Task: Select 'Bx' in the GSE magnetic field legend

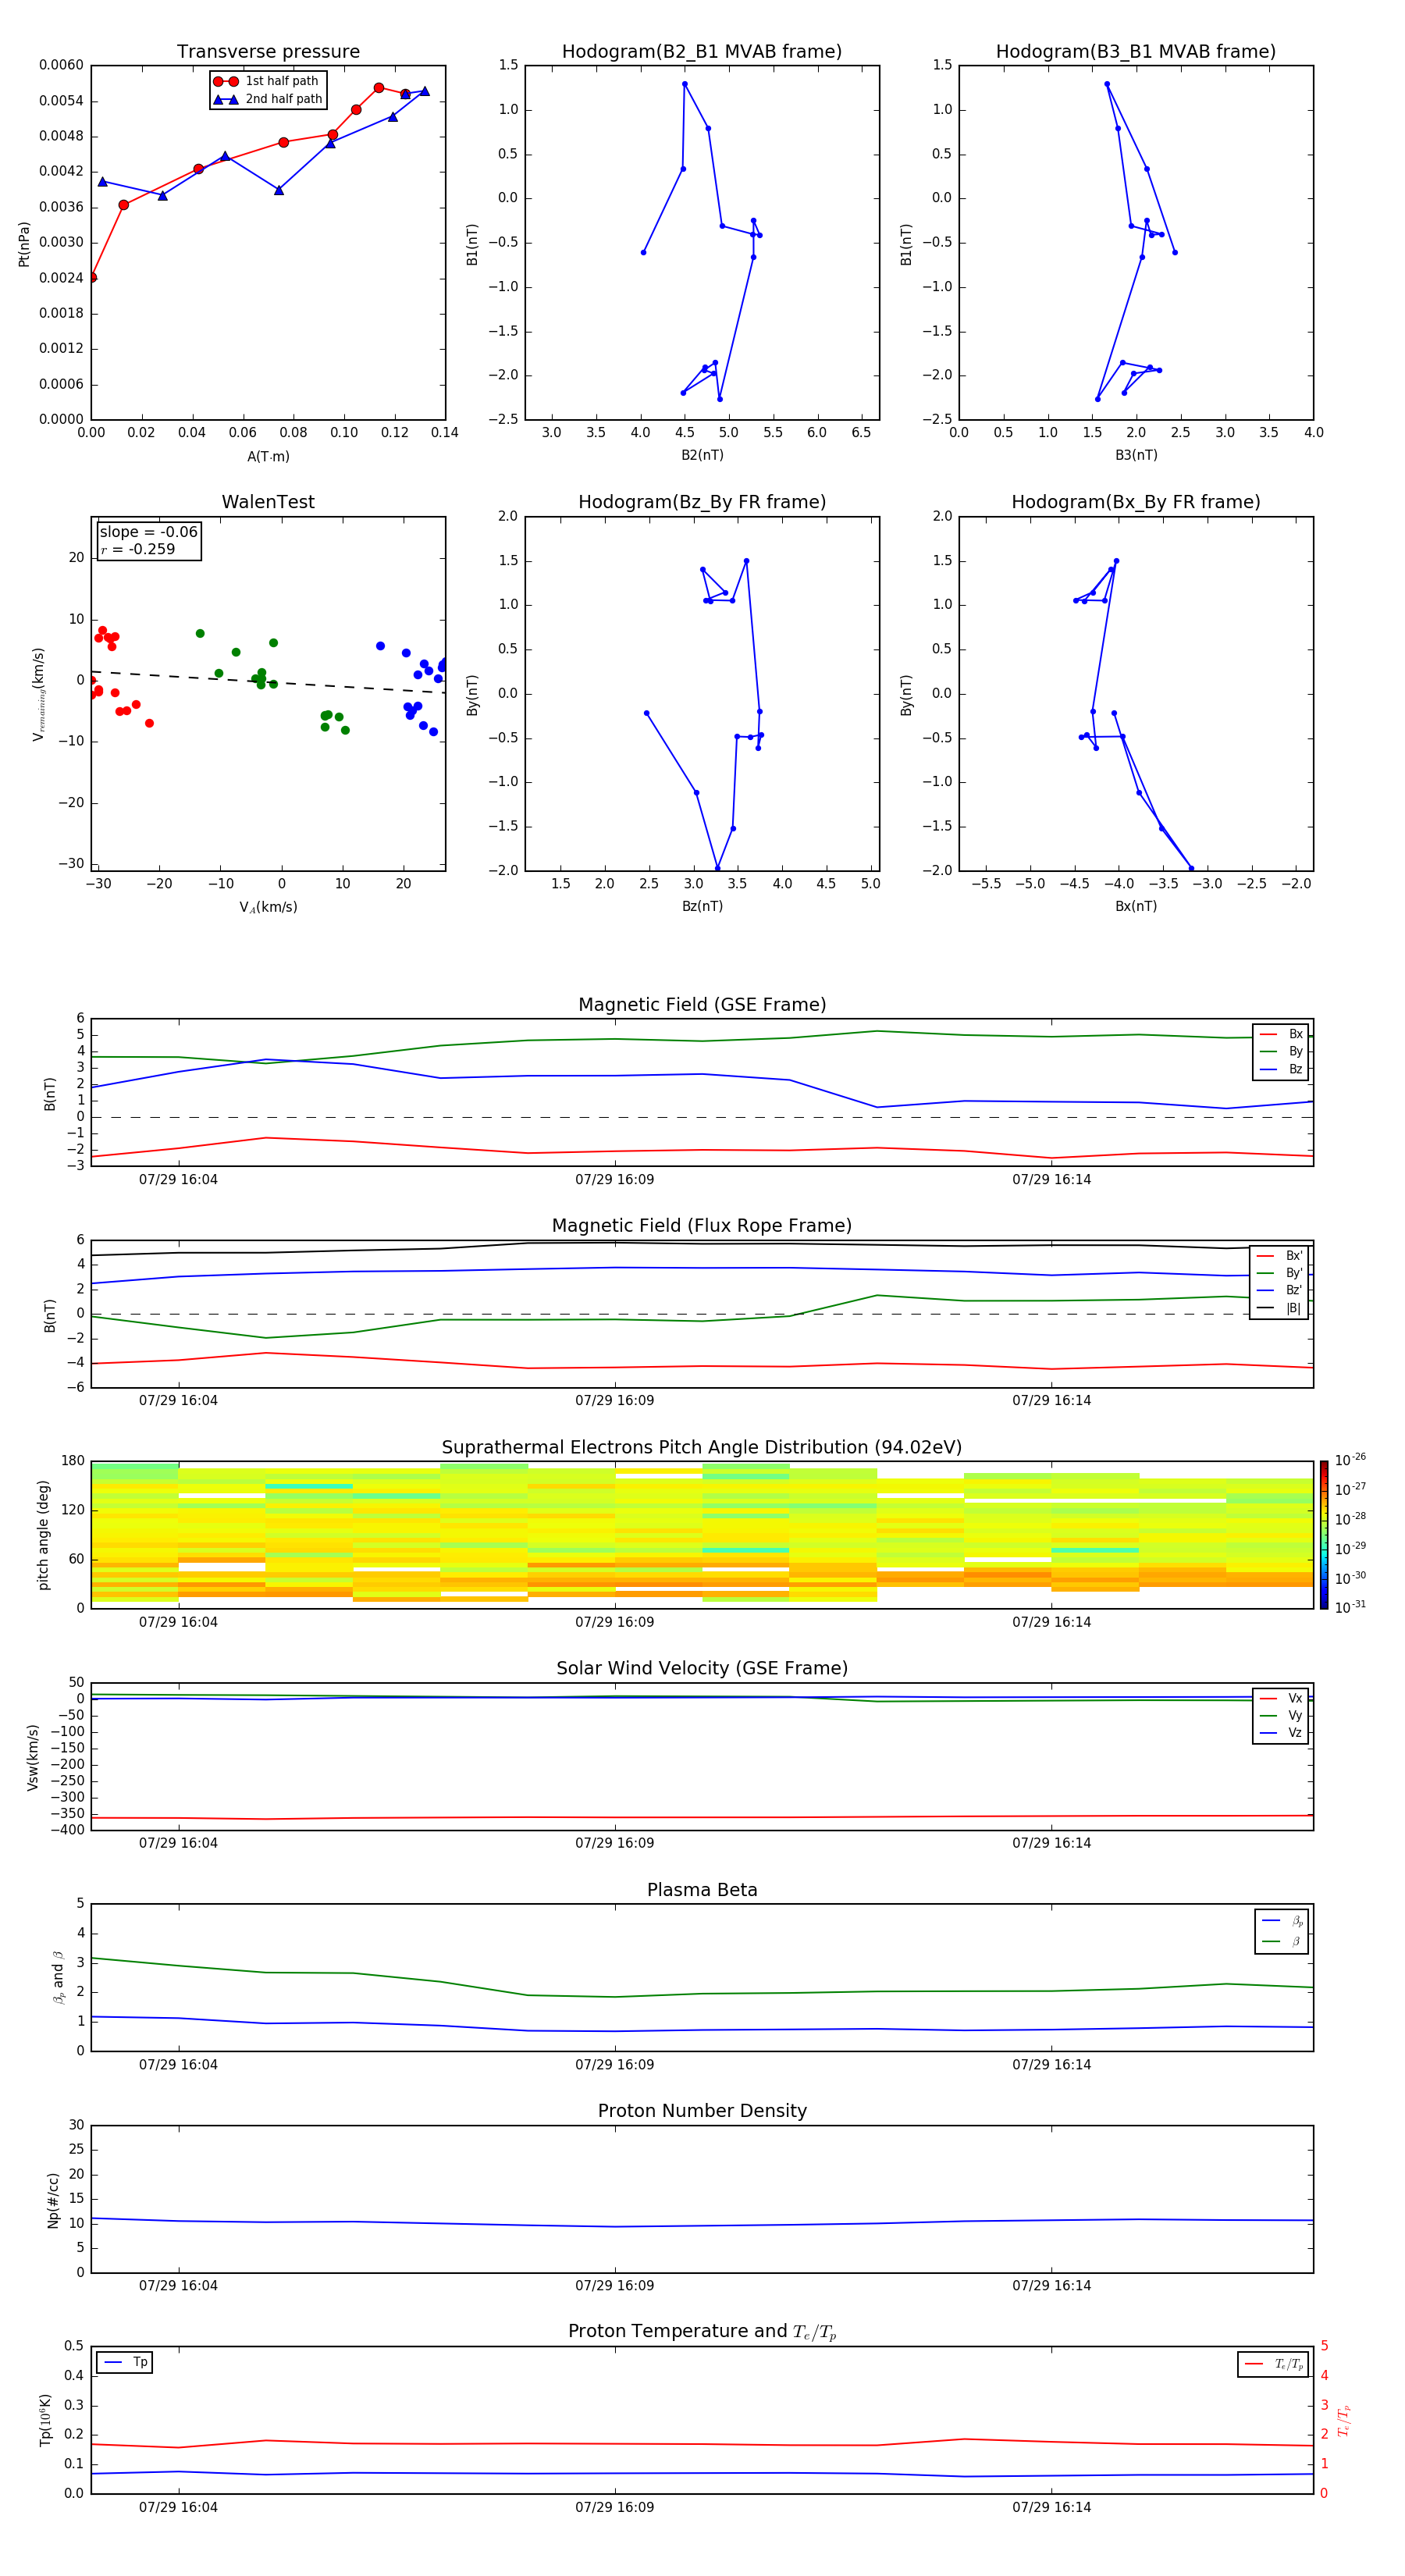Action: pos(1281,1034)
